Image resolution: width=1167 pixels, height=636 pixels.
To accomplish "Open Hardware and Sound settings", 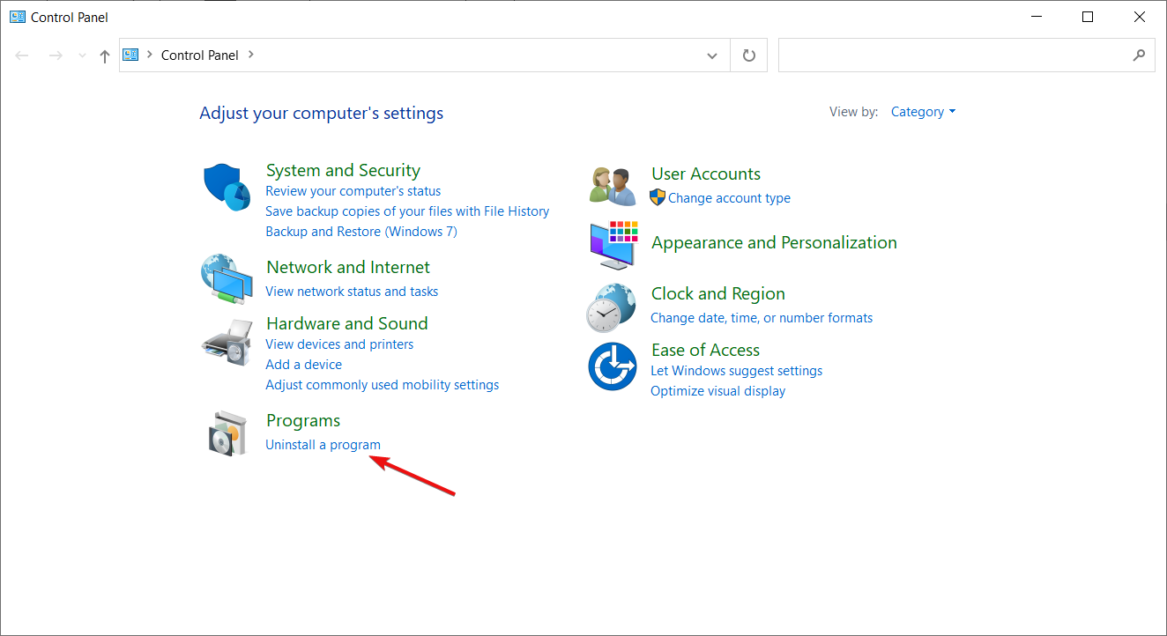I will click(346, 323).
